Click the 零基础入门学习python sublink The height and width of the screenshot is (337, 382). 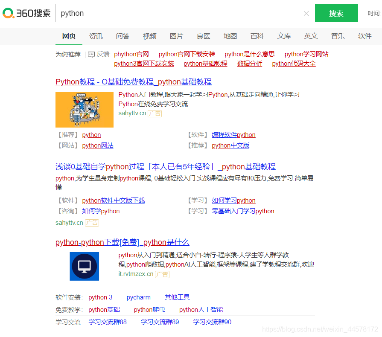(243, 211)
